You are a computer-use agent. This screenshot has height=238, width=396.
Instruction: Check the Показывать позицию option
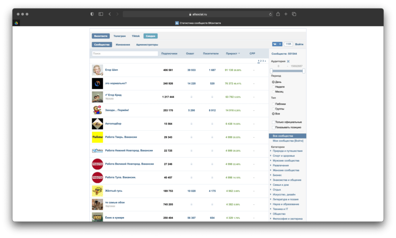[x=273, y=127]
